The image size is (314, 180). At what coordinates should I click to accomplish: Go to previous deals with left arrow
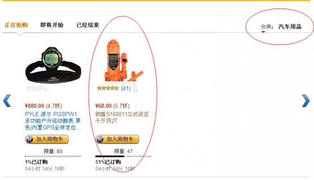7,101
